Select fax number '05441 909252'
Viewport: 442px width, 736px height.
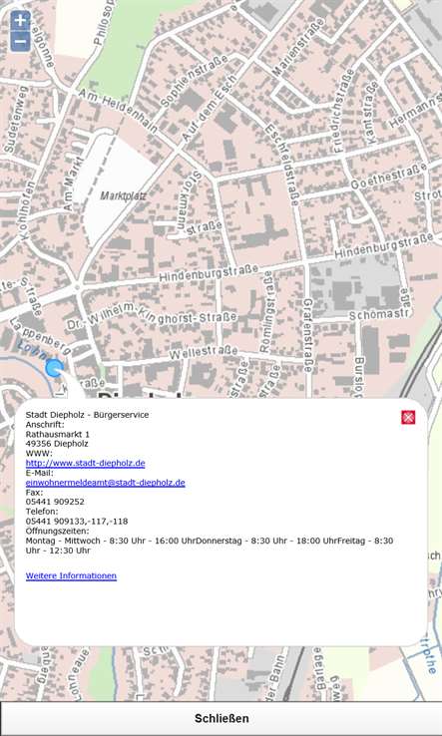[55, 502]
